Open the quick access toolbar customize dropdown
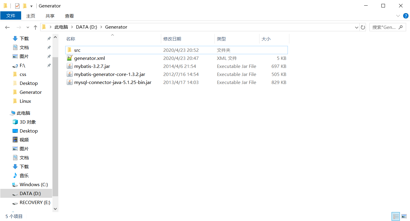Viewport: 410px width, 221px height. click(31, 6)
